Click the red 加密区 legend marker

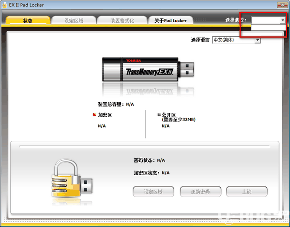pyautogui.click(x=94, y=115)
